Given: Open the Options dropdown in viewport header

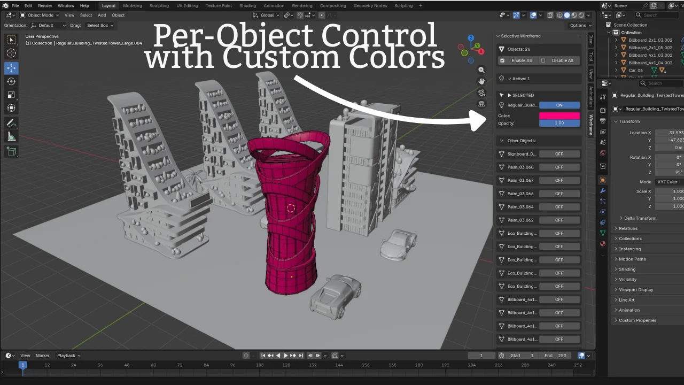Looking at the screenshot, I should click(x=580, y=25).
